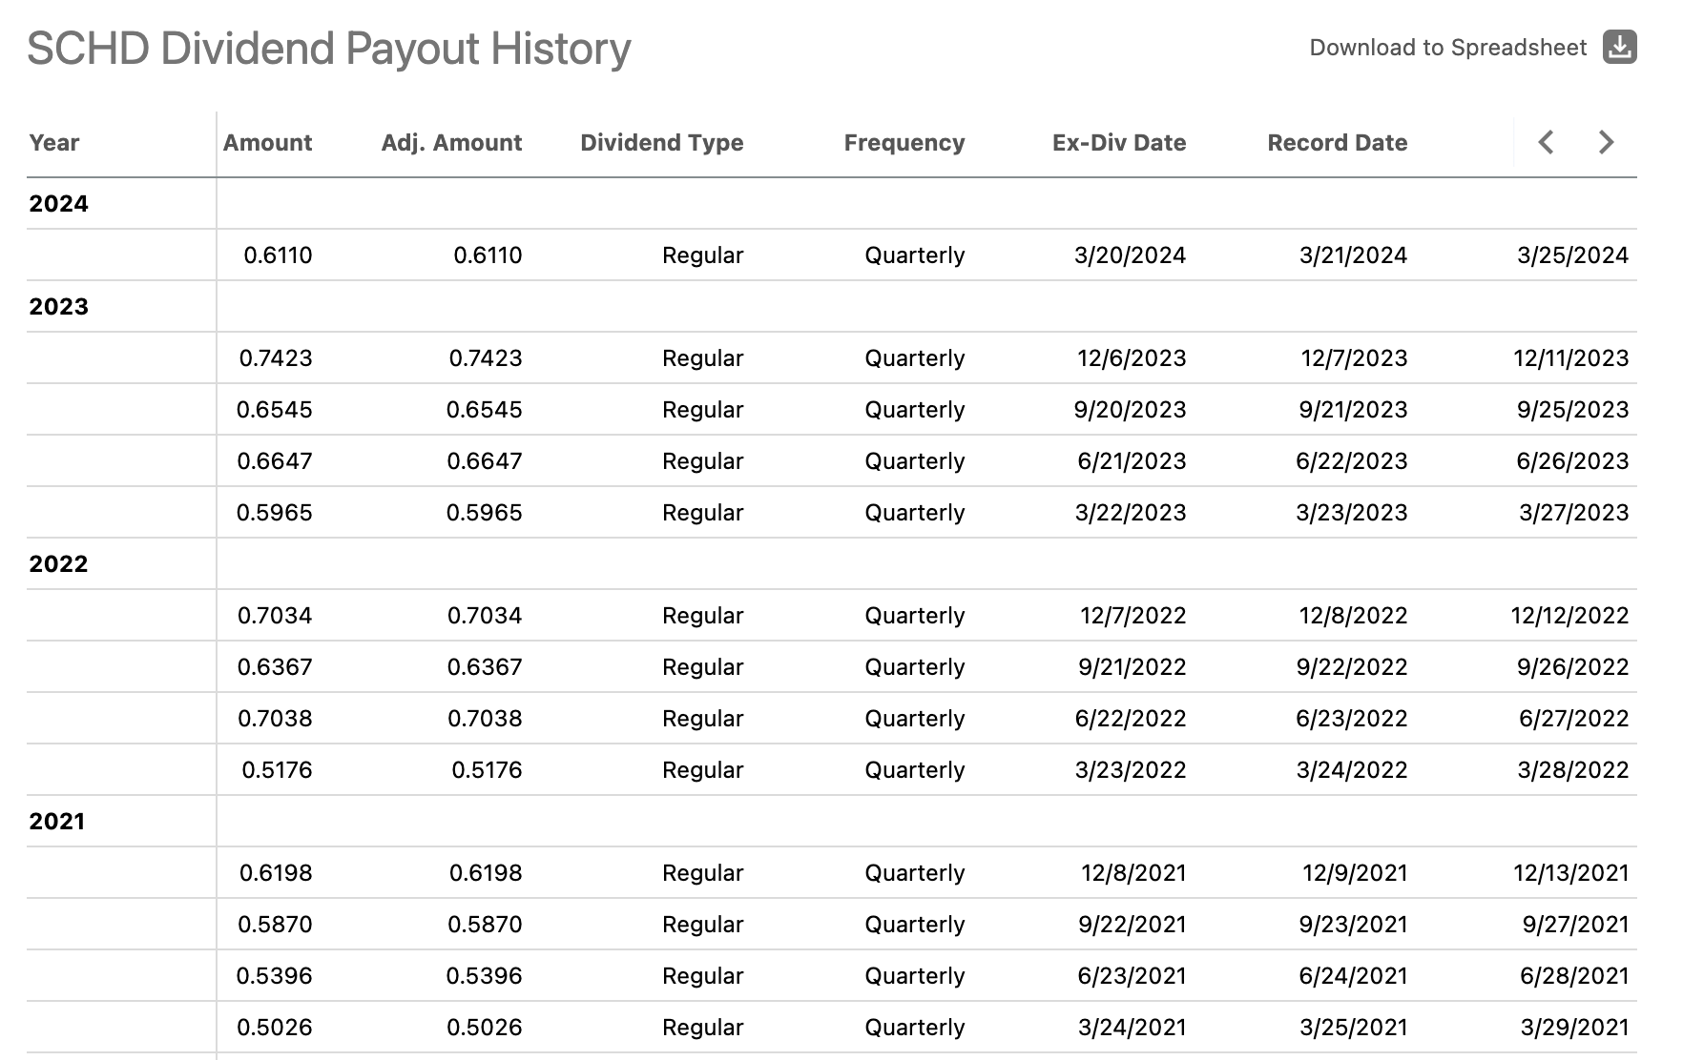Click the 0.5396 value in Amount column

coord(274,976)
